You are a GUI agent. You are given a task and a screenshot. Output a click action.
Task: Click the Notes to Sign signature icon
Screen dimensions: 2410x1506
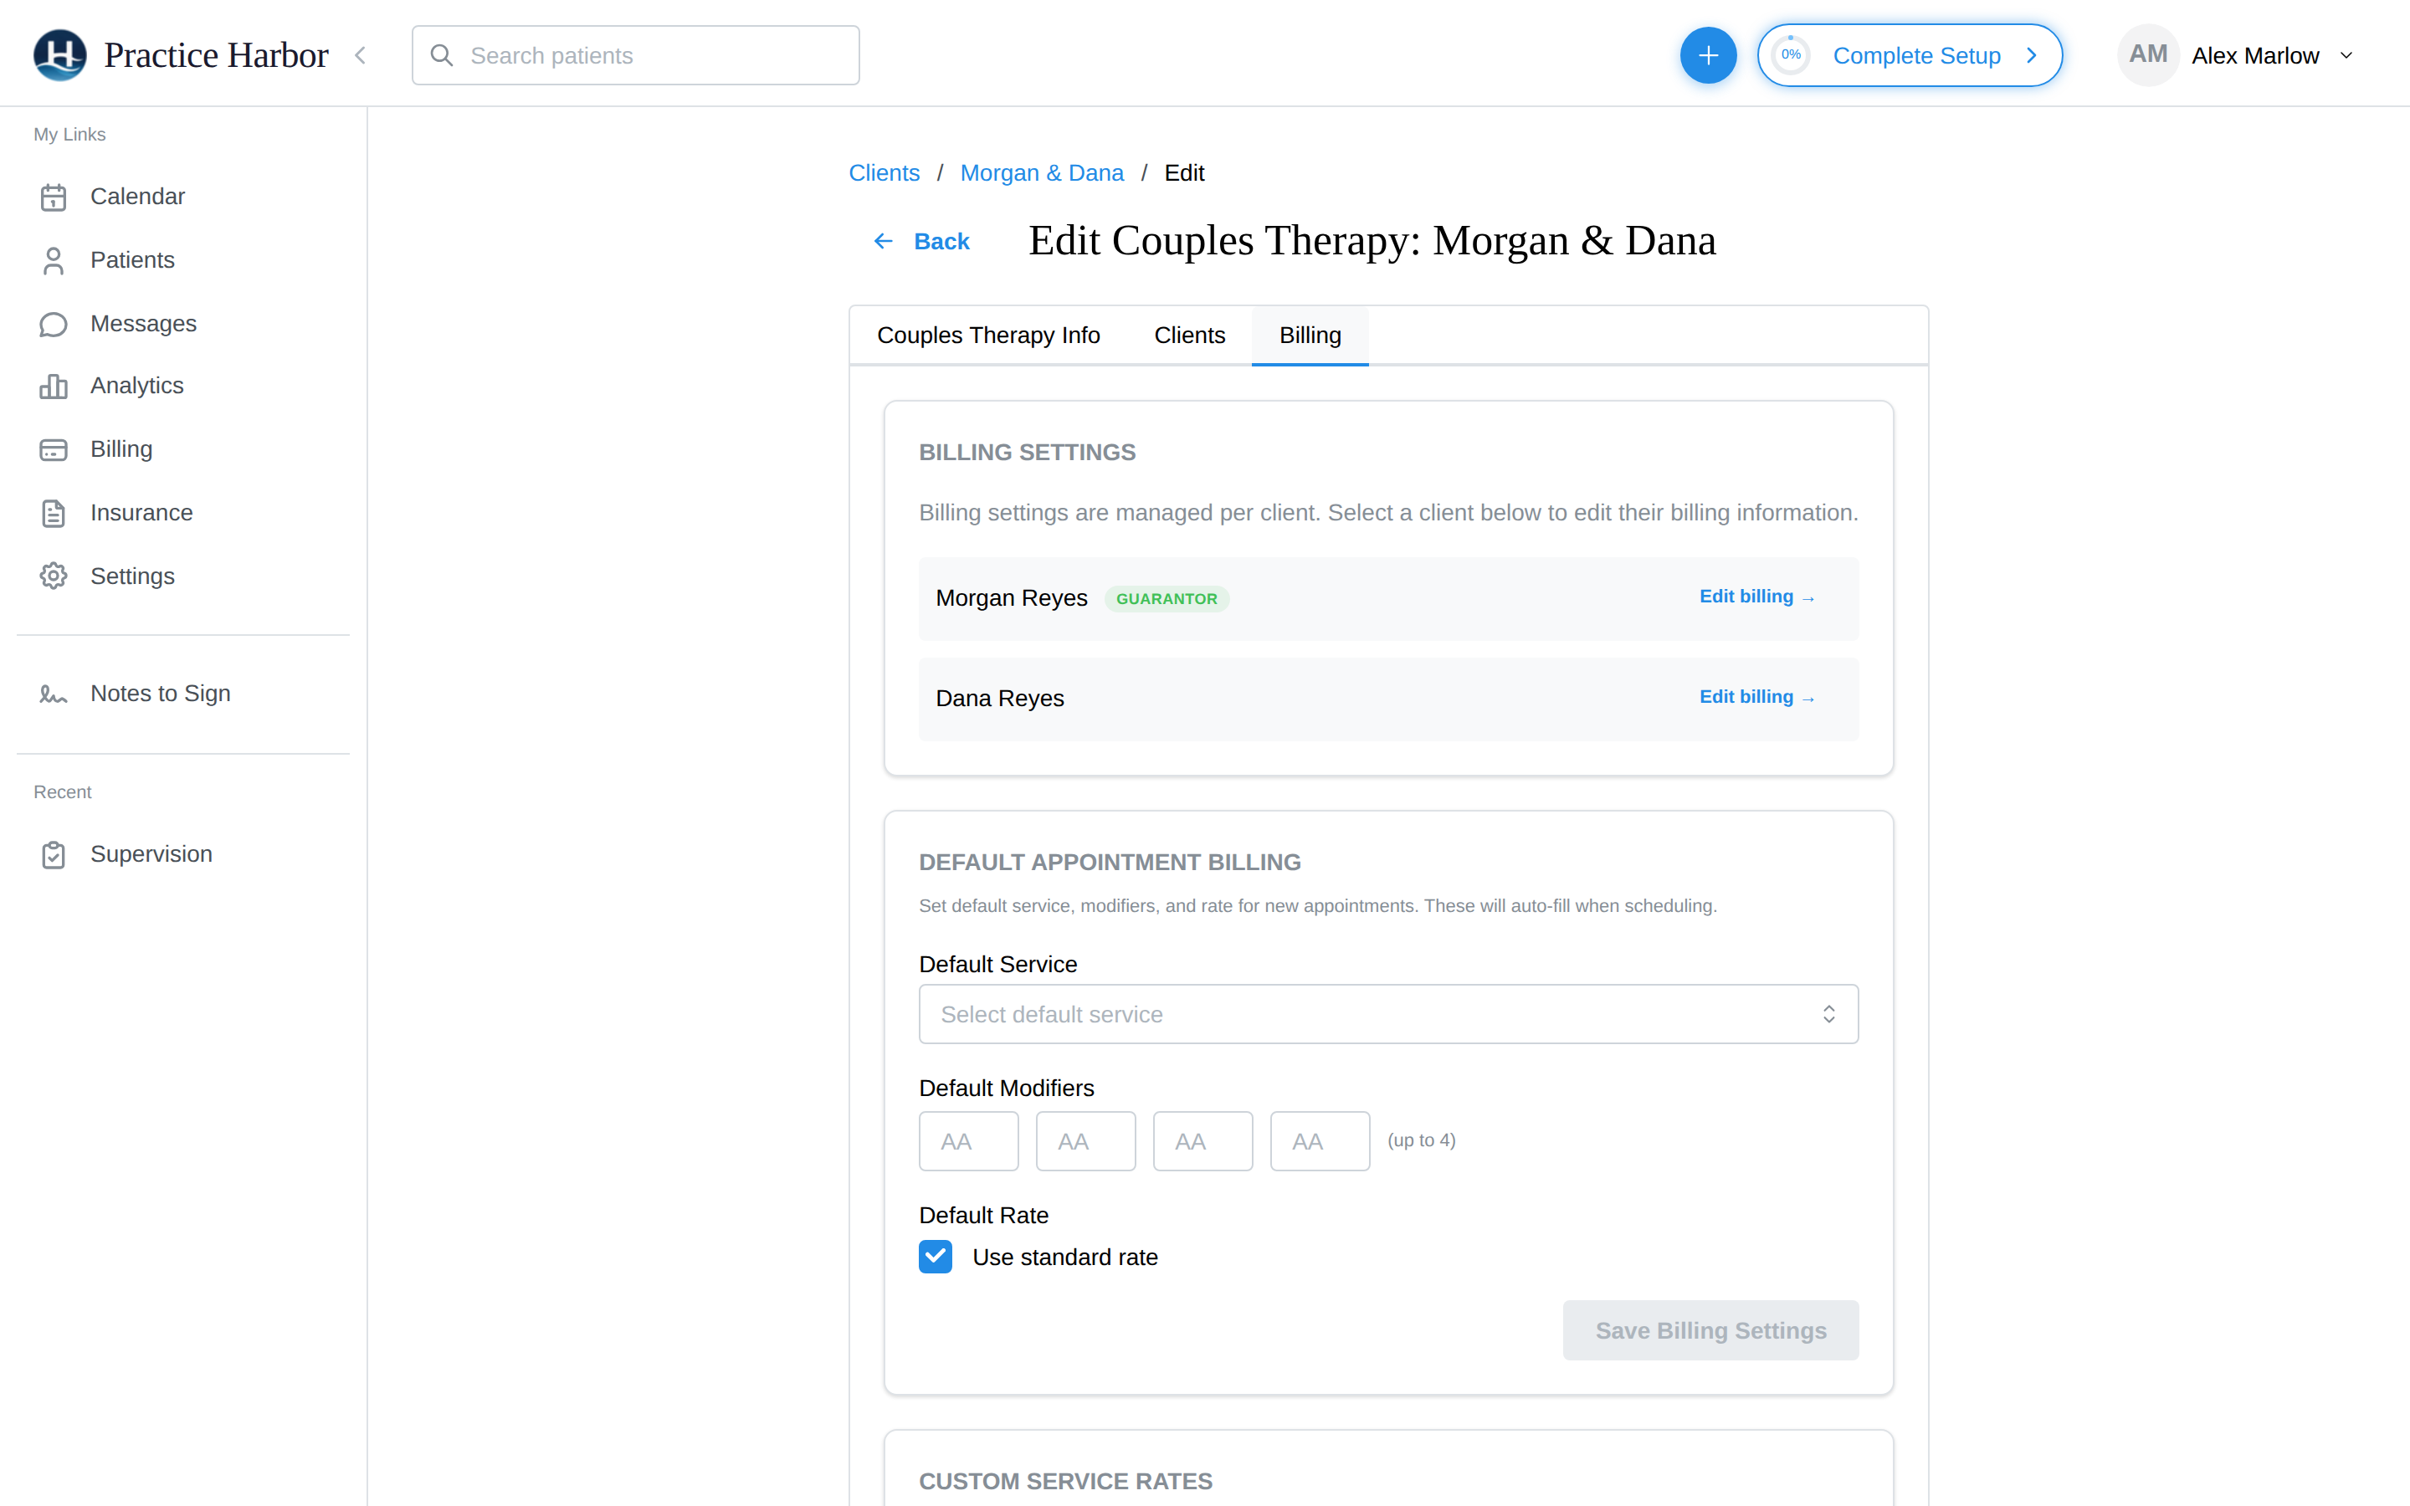54,694
